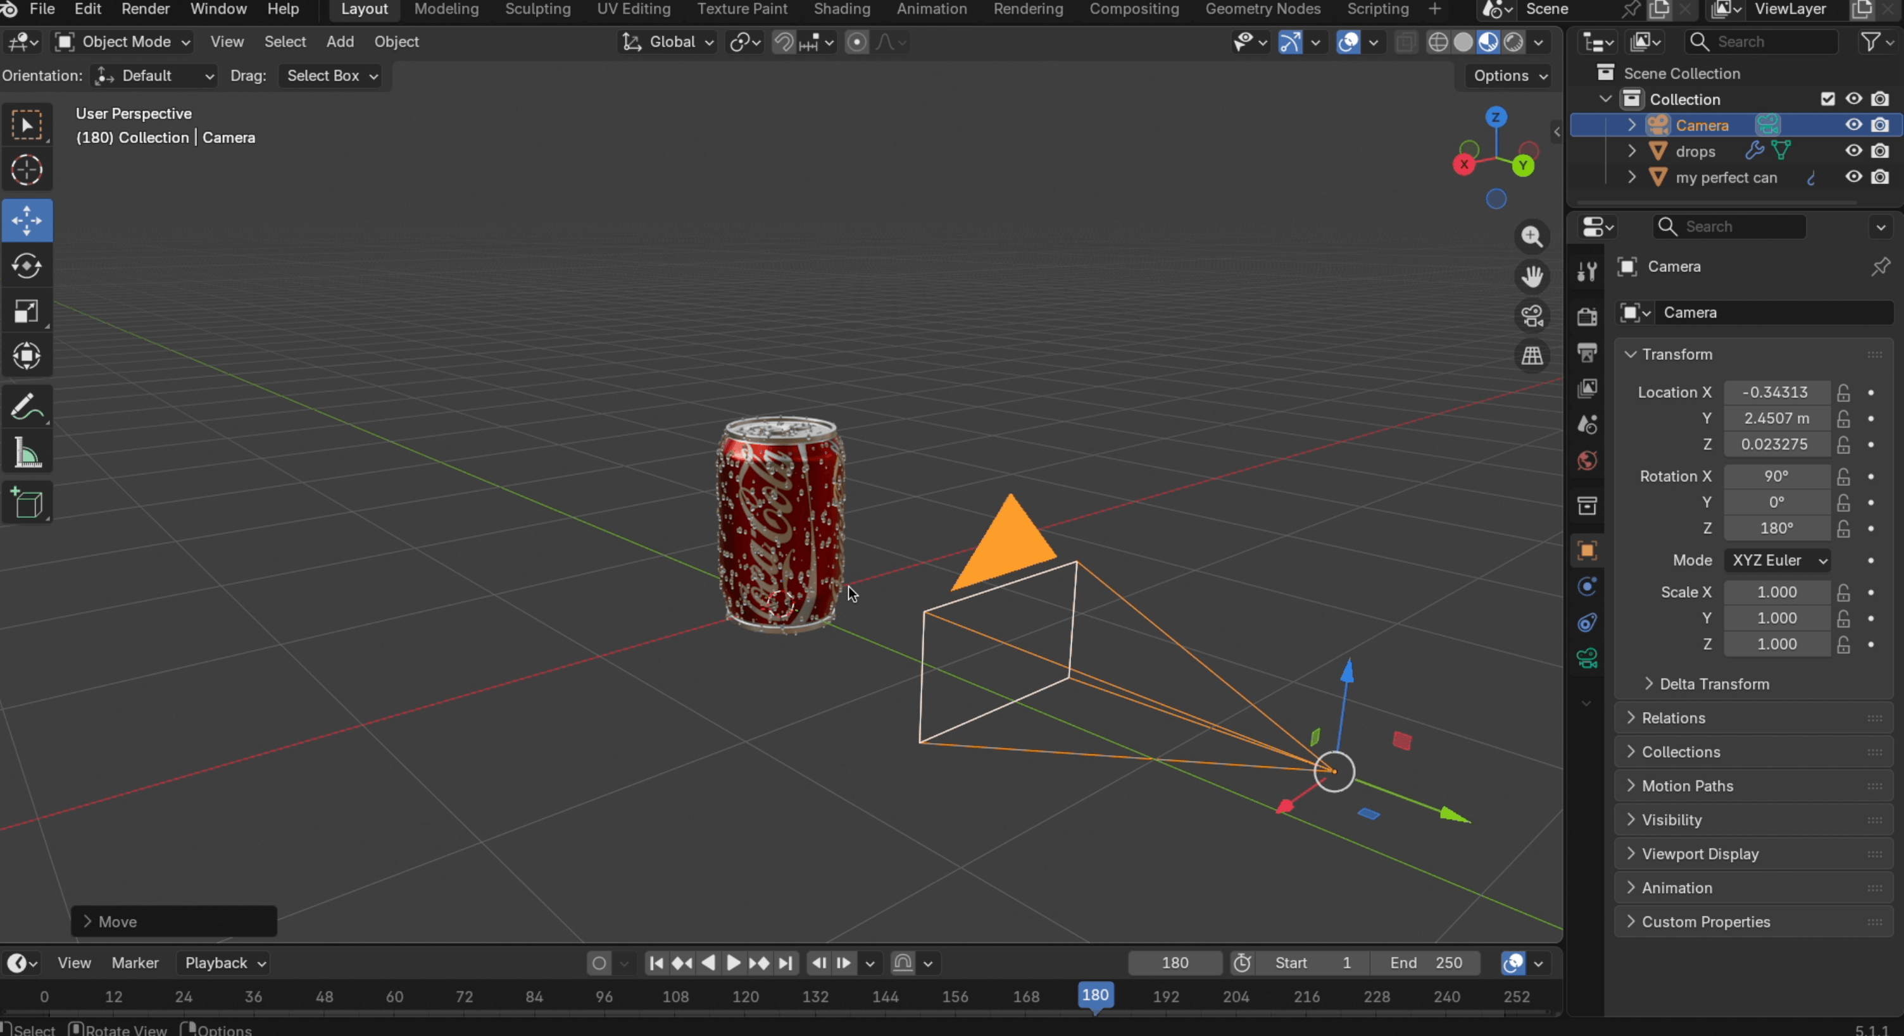Toggle proportional editing button
This screenshot has width=1904, height=1036.
(x=856, y=42)
